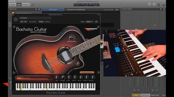Image resolution: width=174 pixels, height=97 pixels.
Task: Add a new patch with plus icon
Action: (36, 9)
